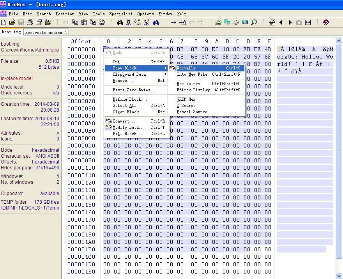Choose Remove... in the context menu
Screen dimensions: 343x279
coord(137,81)
